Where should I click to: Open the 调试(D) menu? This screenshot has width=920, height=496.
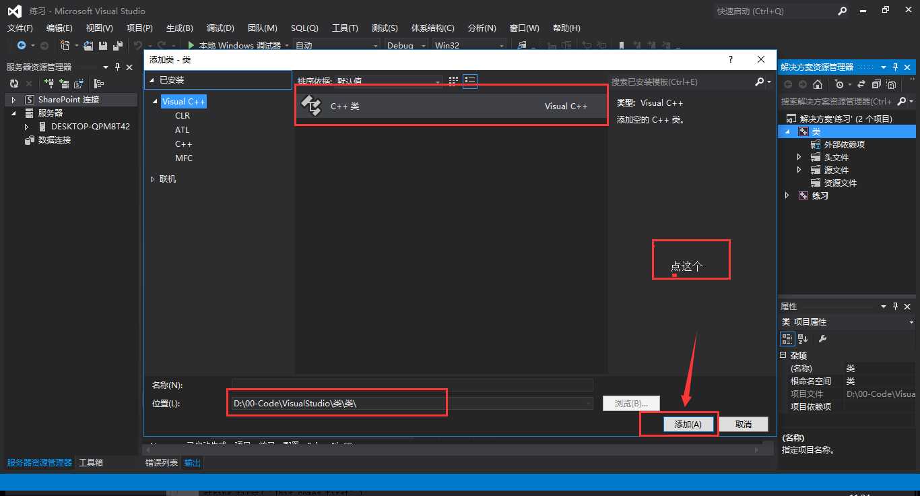[x=220, y=28]
